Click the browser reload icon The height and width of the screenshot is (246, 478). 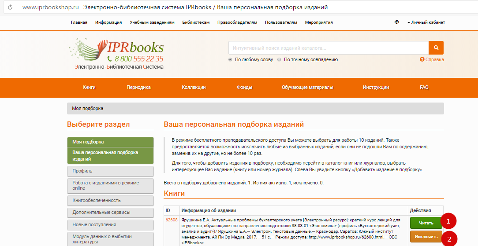click(10, 7)
